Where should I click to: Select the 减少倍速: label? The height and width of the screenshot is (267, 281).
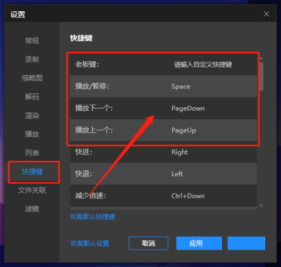point(90,196)
